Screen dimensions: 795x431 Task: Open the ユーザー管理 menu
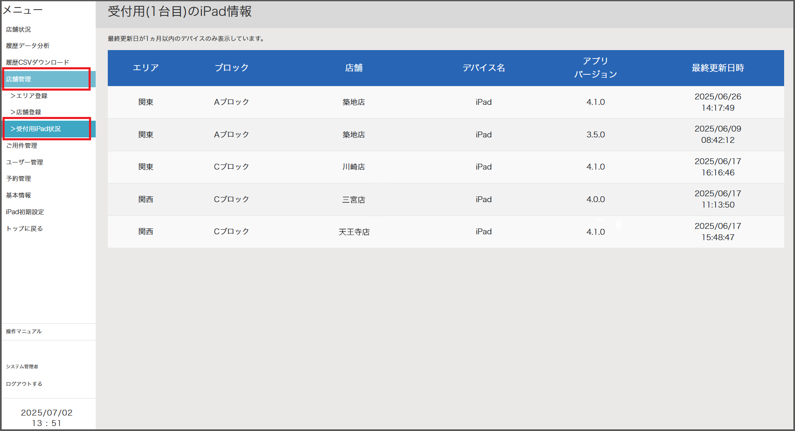pyautogui.click(x=25, y=162)
